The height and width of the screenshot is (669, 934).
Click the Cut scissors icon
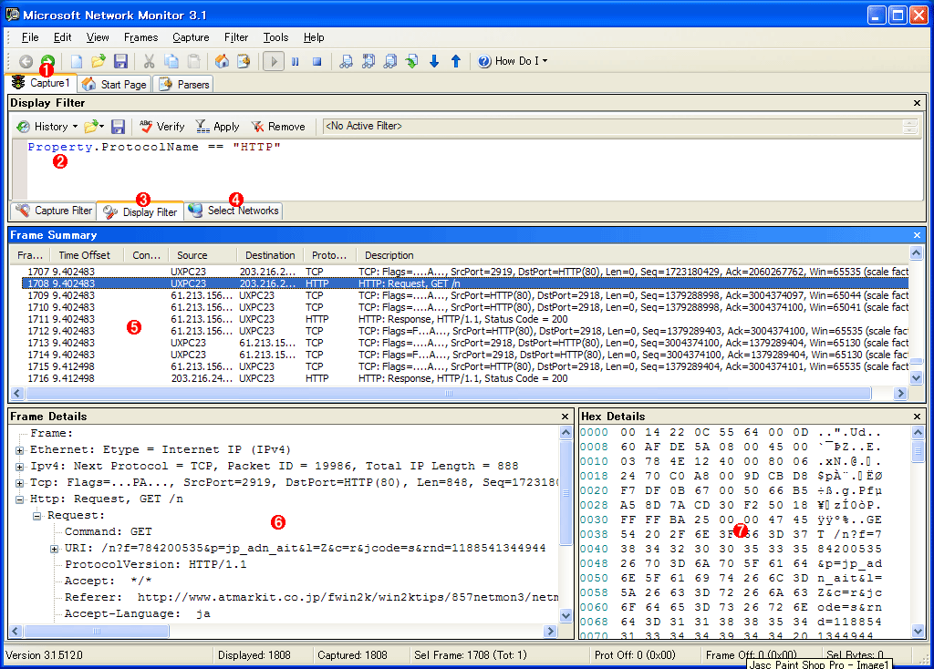click(x=149, y=61)
